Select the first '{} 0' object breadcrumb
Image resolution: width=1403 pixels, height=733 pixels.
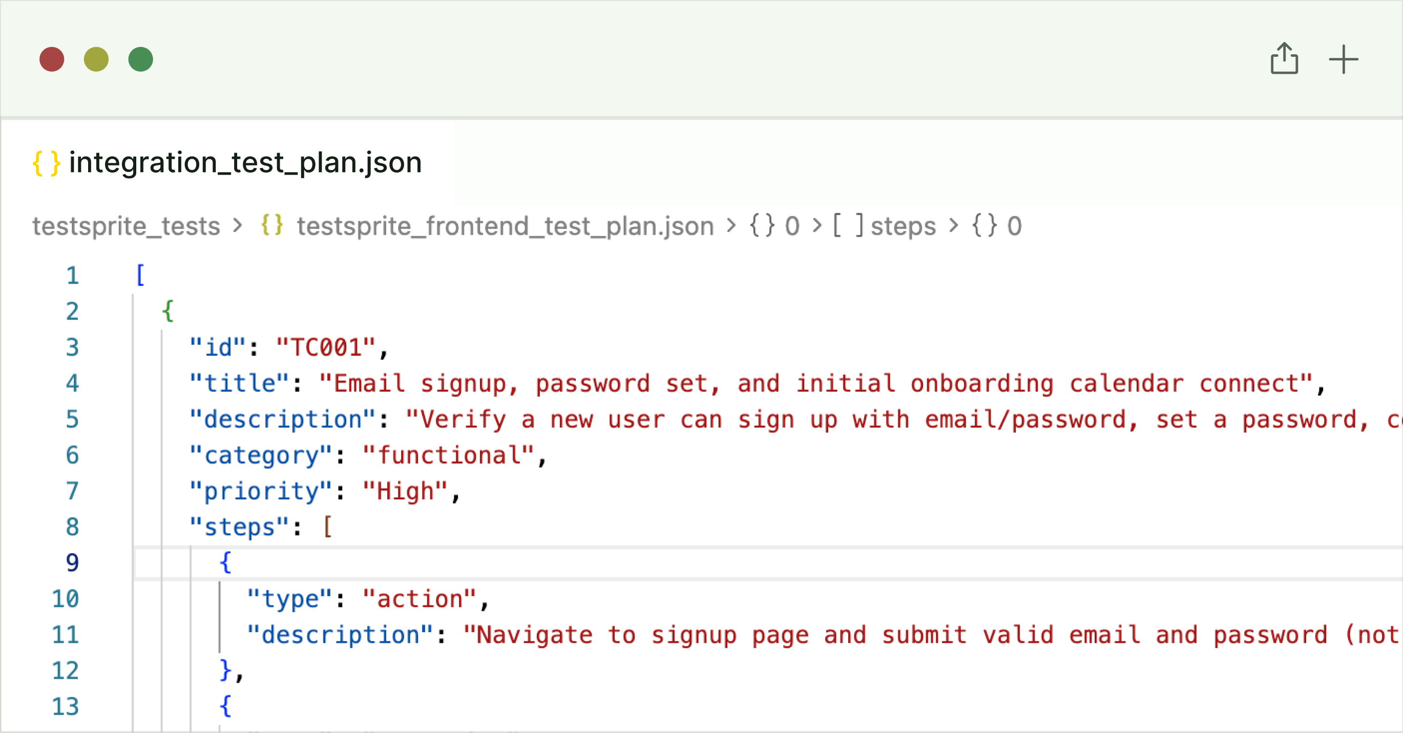point(774,225)
